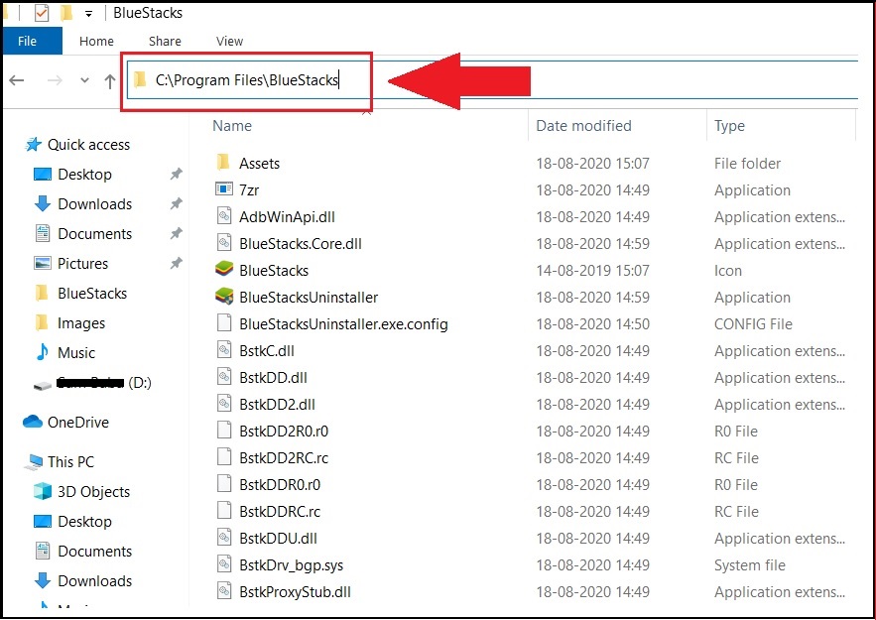Select the D: drive in navigation pane
Screen dimensions: 876x620
click(x=104, y=383)
